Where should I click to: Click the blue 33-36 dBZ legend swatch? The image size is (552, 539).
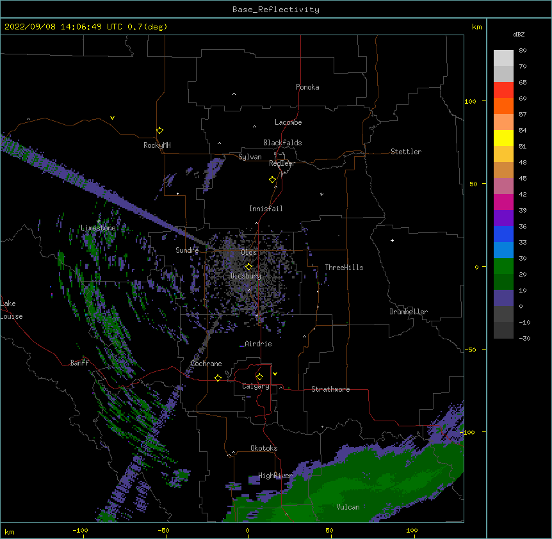pyautogui.click(x=503, y=234)
